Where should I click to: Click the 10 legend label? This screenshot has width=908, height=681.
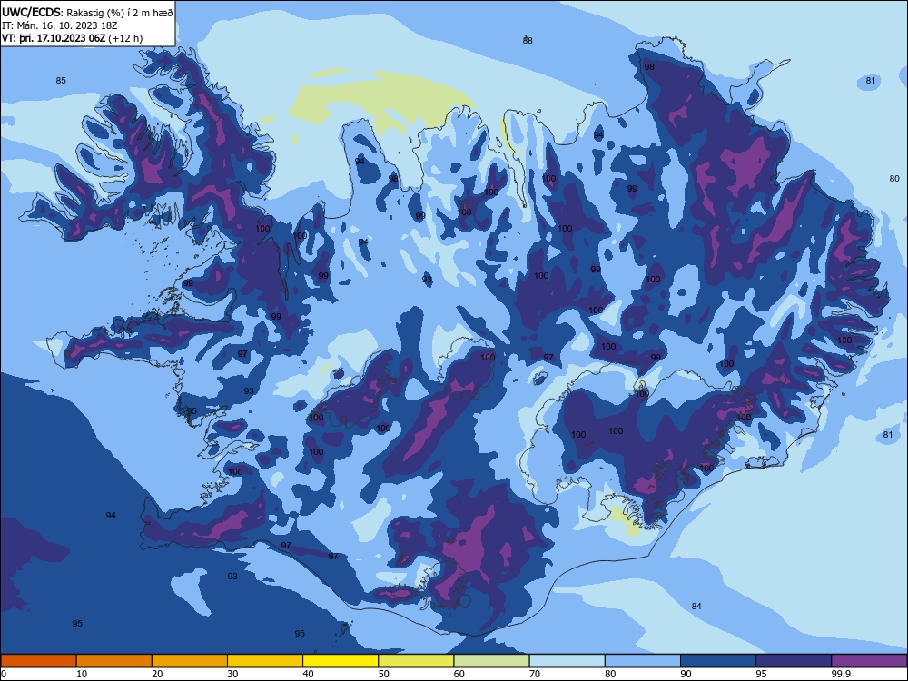[82, 674]
